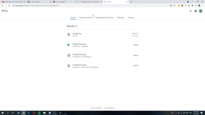Open the Windows notification center
This screenshot has width=205, height=115.
tap(201, 113)
